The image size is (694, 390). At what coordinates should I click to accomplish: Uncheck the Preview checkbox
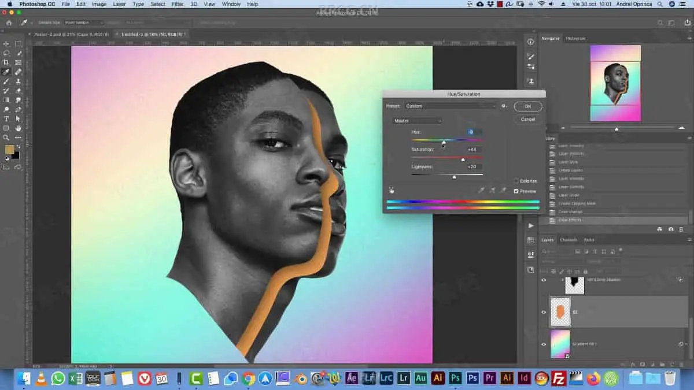516,191
